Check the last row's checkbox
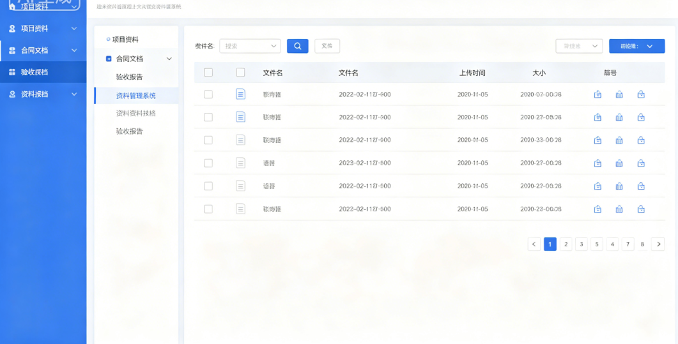Image resolution: width=678 pixels, height=344 pixels. tap(208, 209)
